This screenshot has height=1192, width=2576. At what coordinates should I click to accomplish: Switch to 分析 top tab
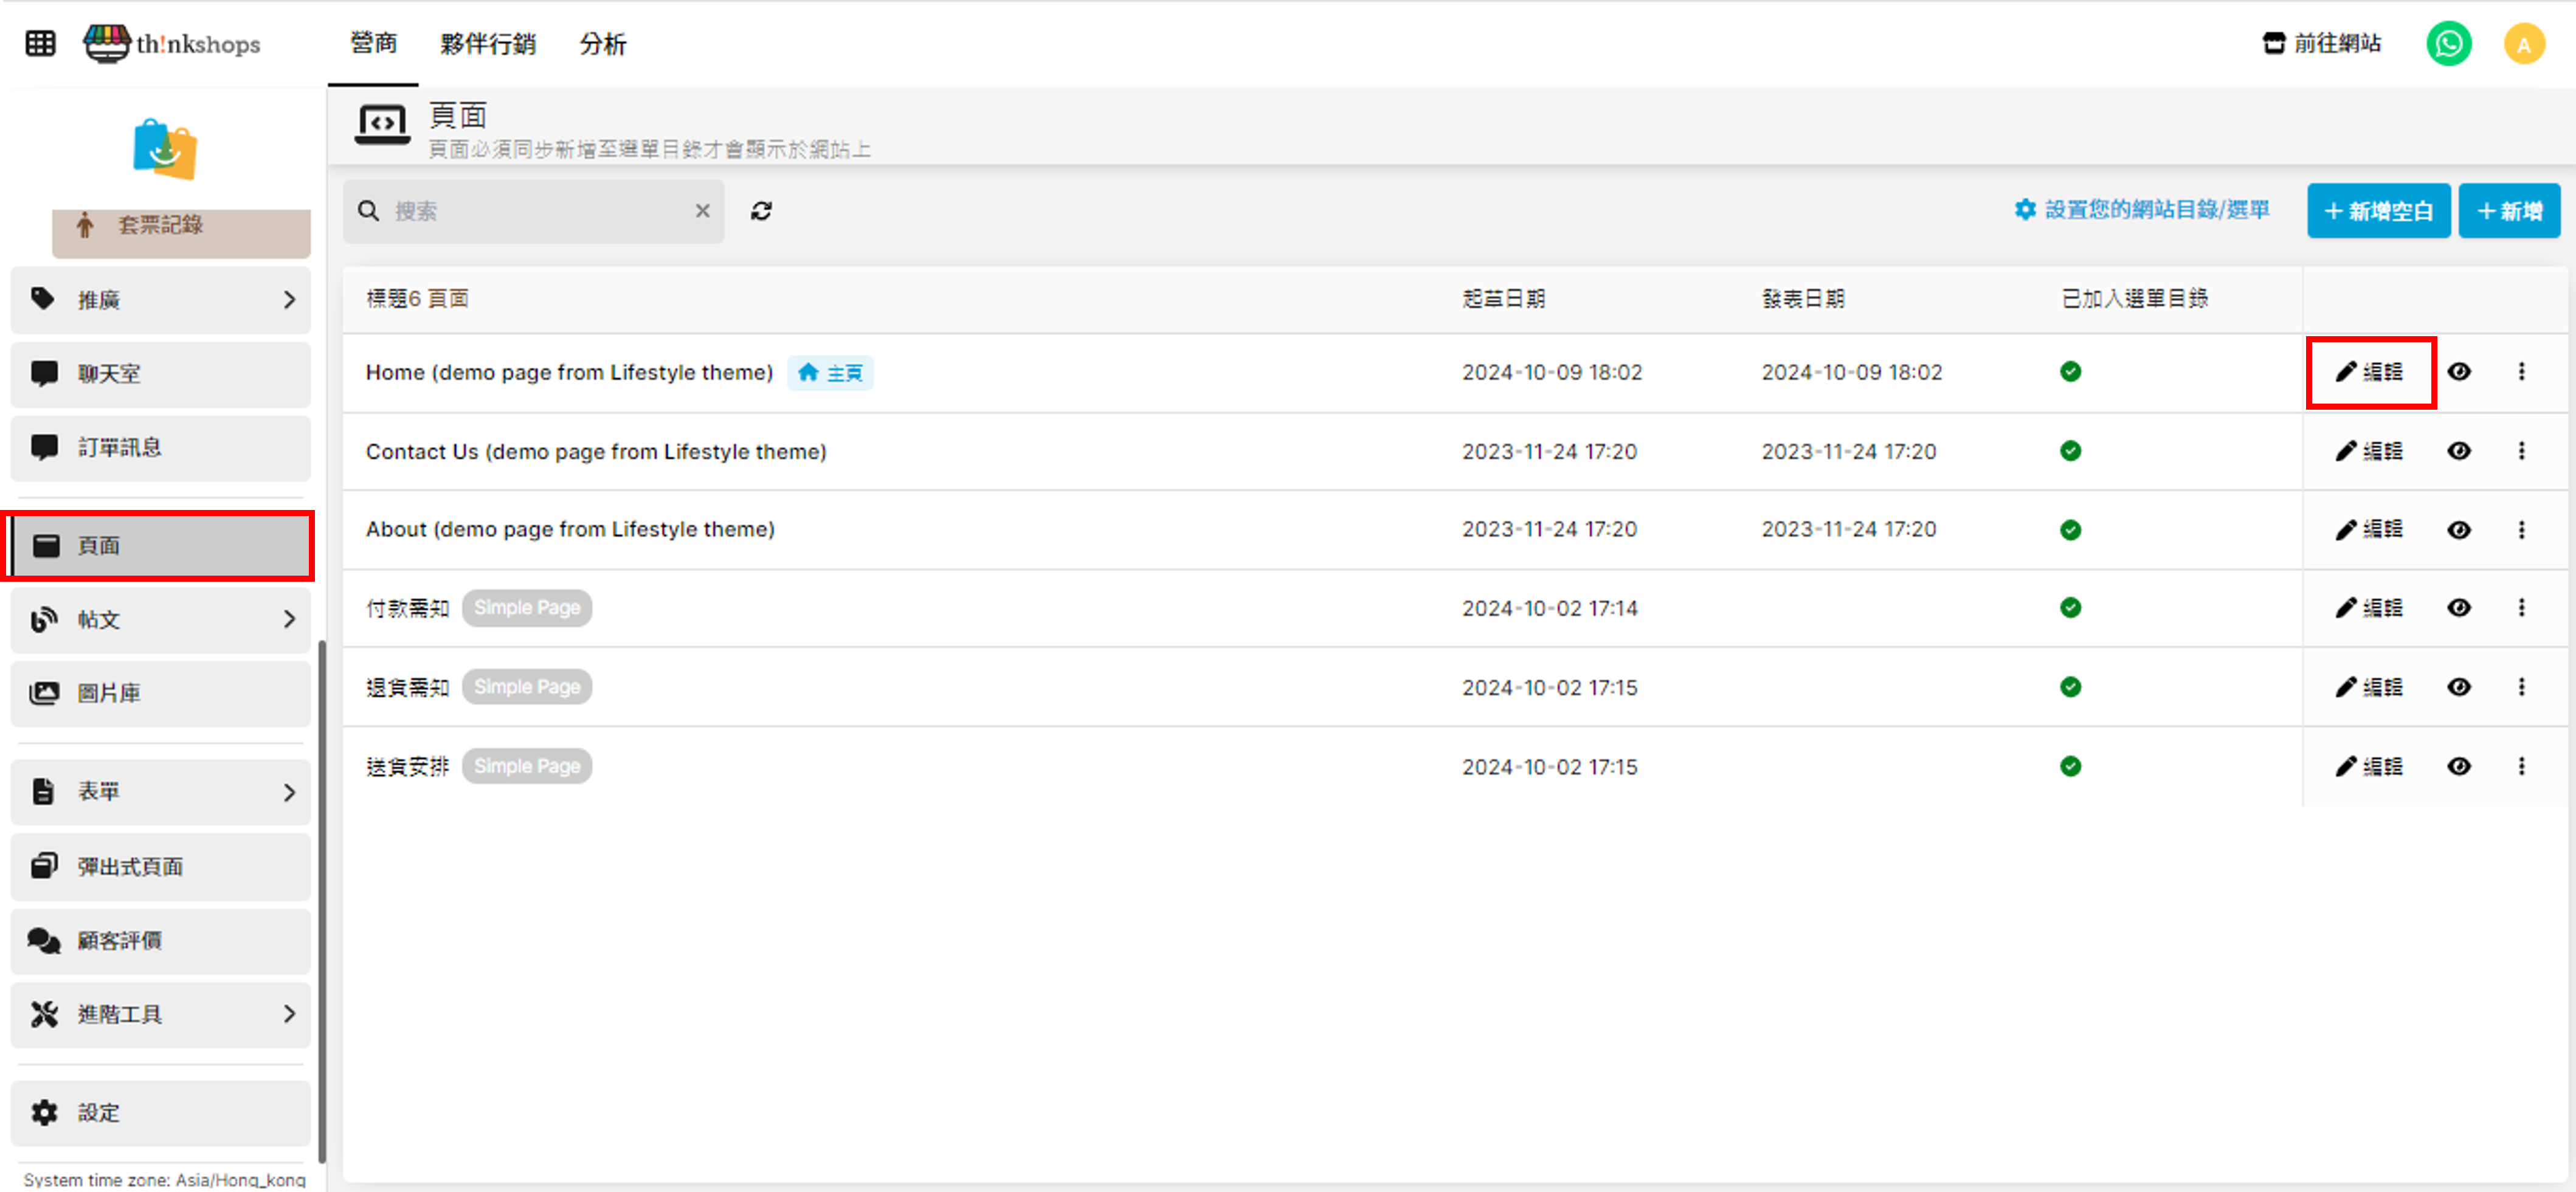602,44
